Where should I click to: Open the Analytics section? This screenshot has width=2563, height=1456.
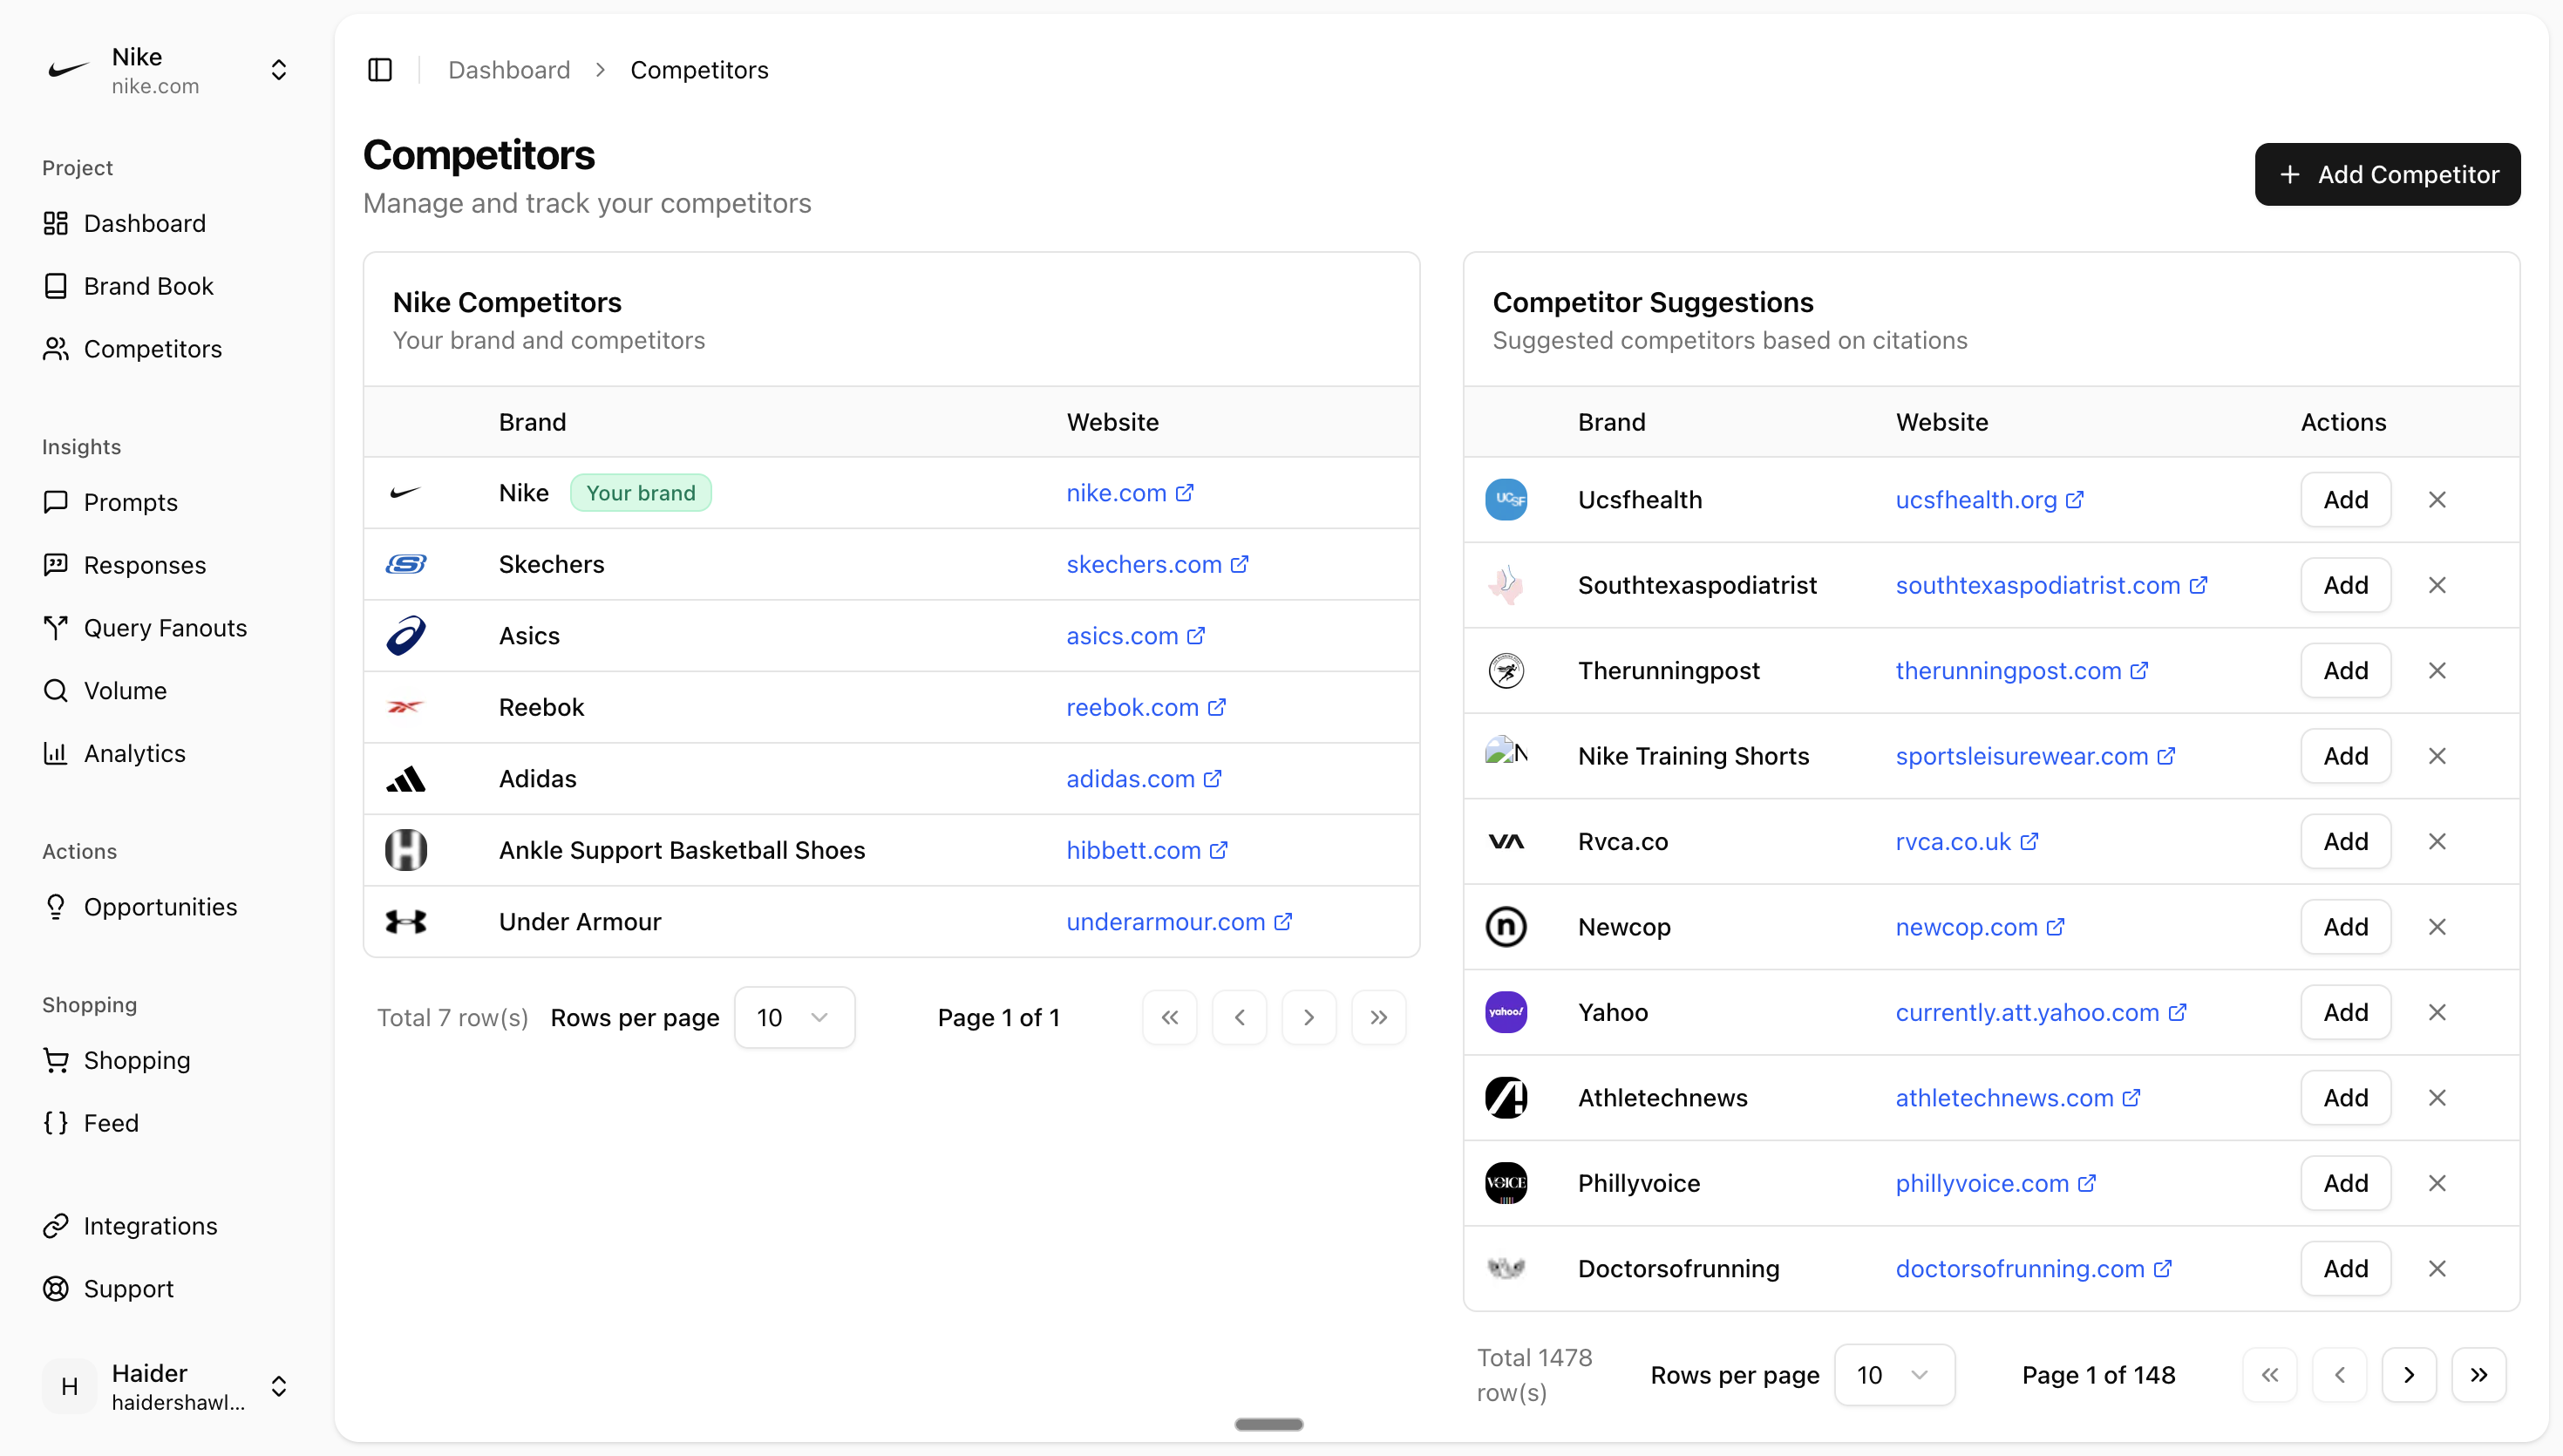point(135,753)
